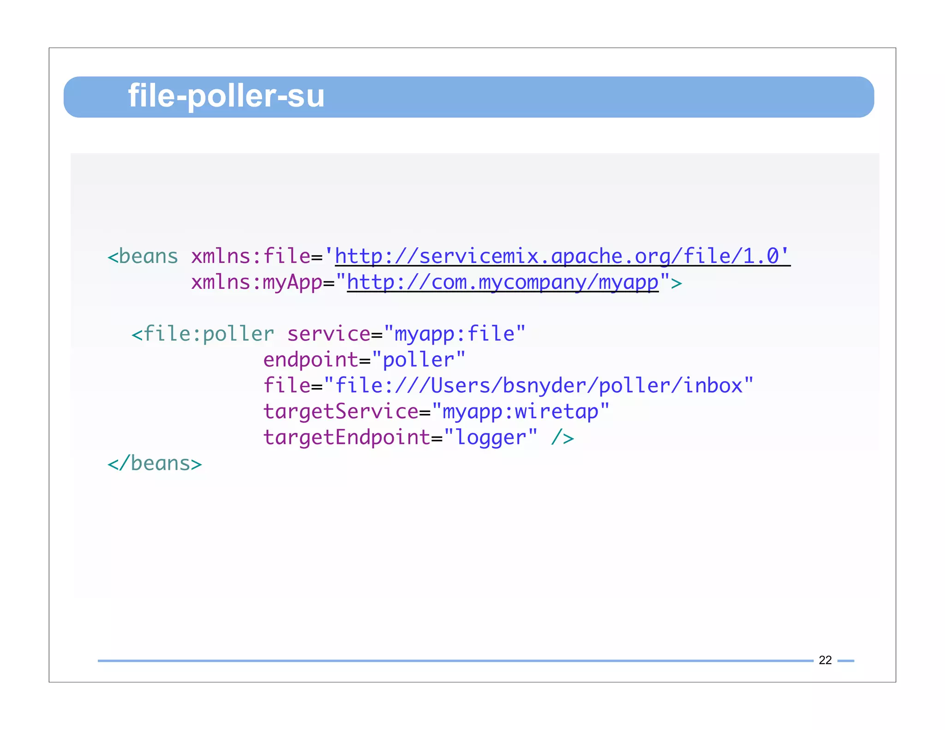Screen dimensions: 945x730
Task: Open the com.mycompany/myapp namespace link
Action: click(502, 282)
